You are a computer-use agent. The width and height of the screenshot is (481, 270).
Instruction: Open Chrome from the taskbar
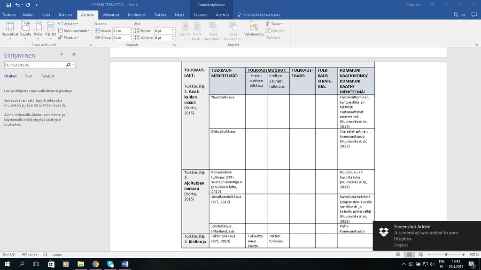[95, 264]
